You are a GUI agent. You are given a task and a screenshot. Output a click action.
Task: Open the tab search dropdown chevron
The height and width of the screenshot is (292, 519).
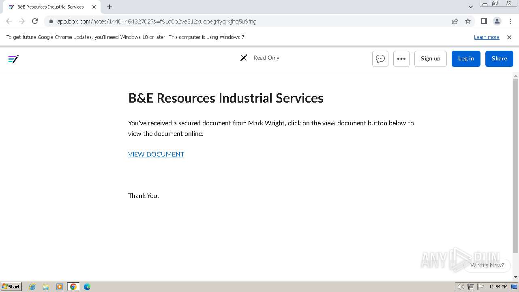click(x=471, y=7)
